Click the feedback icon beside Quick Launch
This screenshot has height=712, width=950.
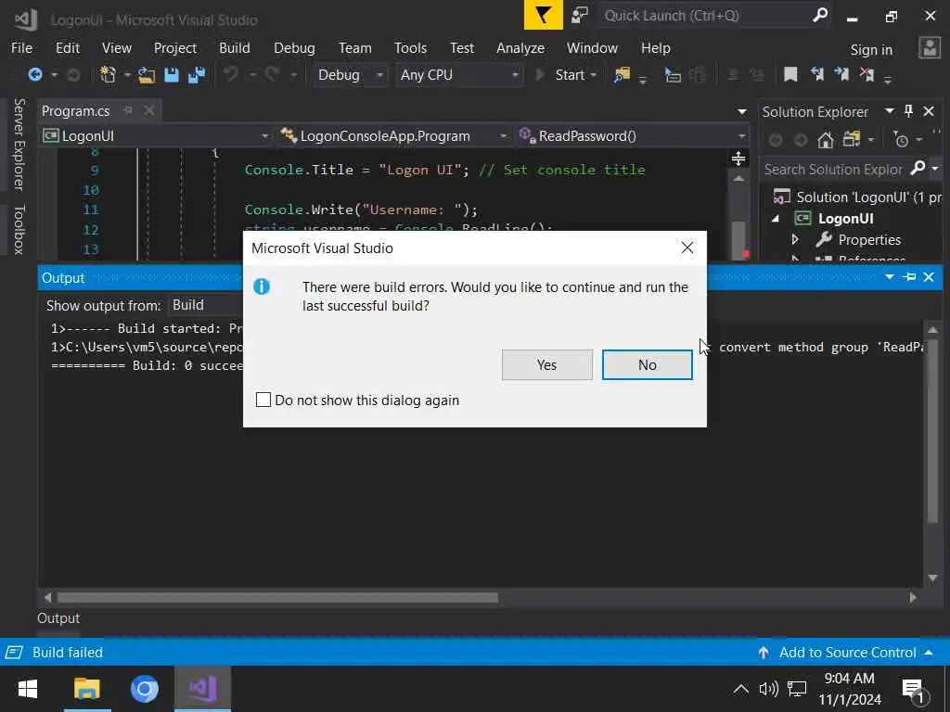580,15
